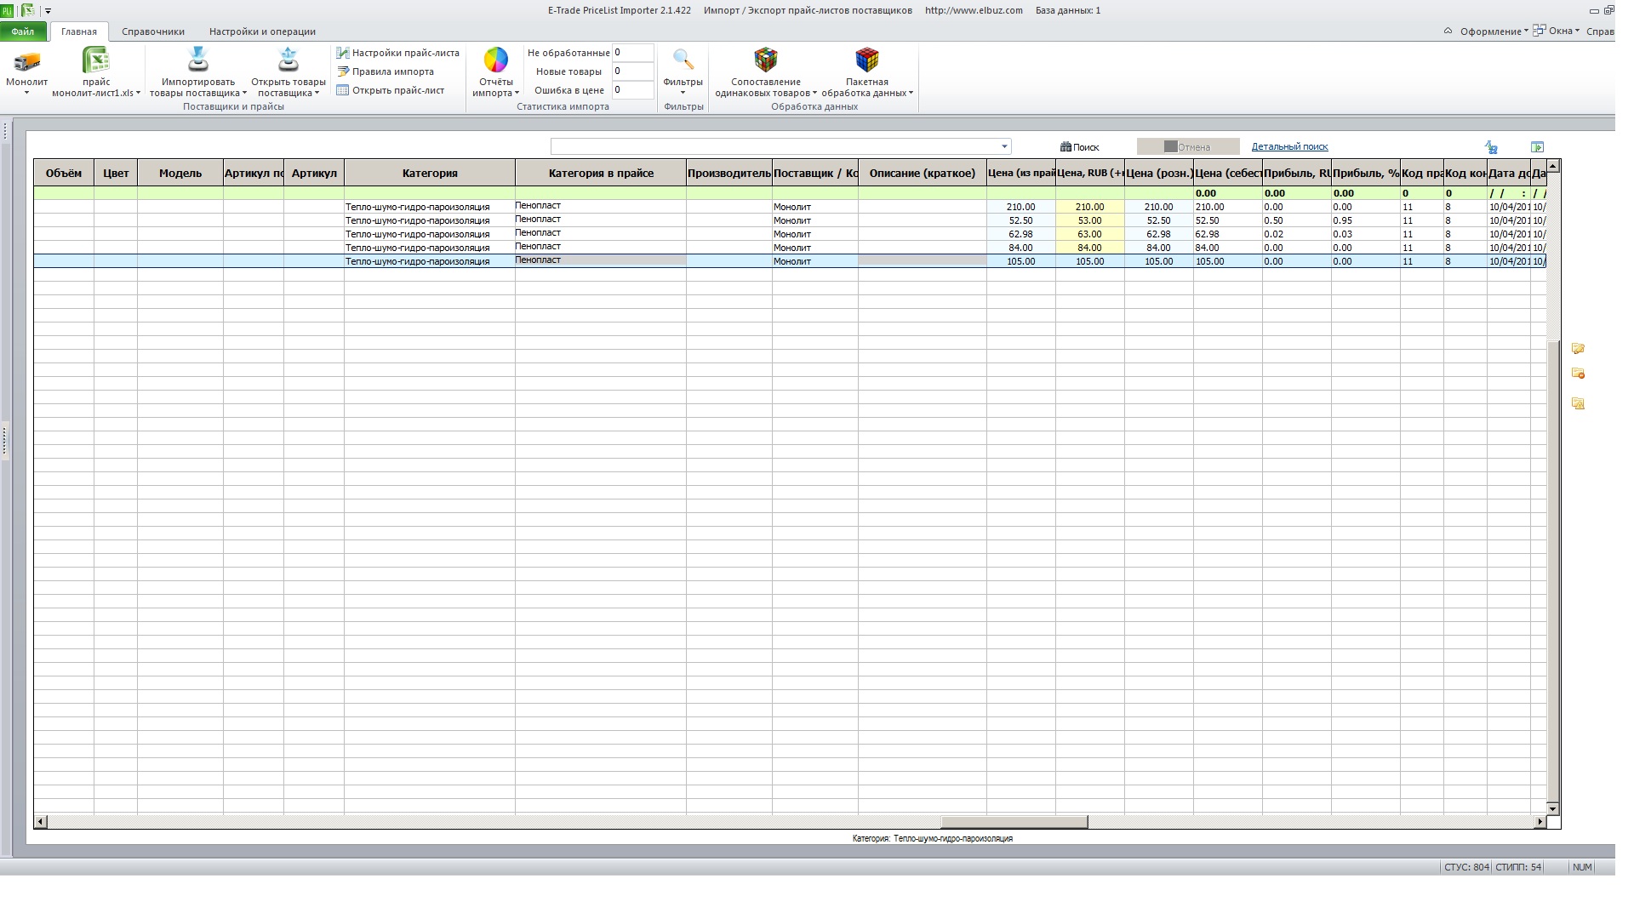
Task: Click the horizontal scrollbar right arrow
Action: tap(1540, 822)
